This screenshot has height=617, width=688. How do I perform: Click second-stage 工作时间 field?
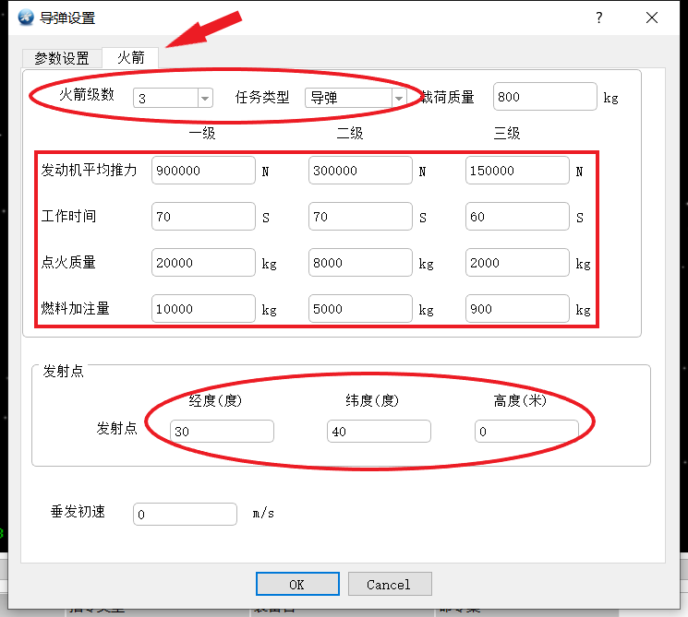click(x=360, y=216)
